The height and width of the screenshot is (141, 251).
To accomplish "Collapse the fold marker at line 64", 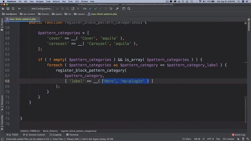I will click(19, 60).
